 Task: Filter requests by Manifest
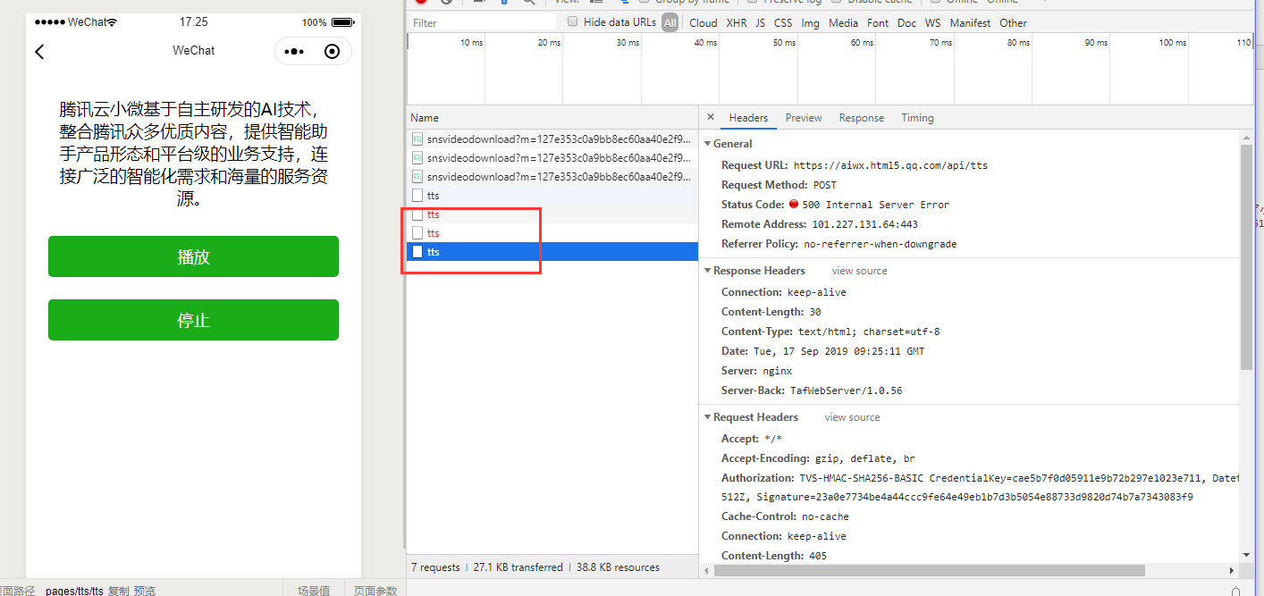pos(970,22)
